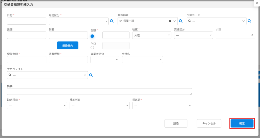Close the 交通費精算明細入力 dialog
The height and width of the screenshot is (138, 260).
256,3
